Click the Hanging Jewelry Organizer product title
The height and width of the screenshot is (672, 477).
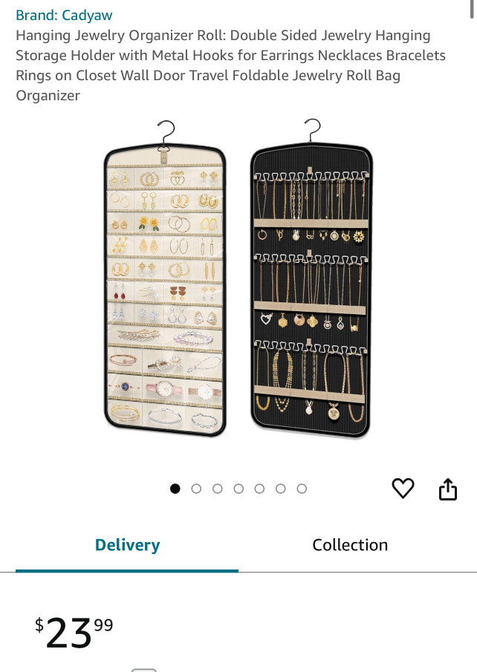point(231,65)
